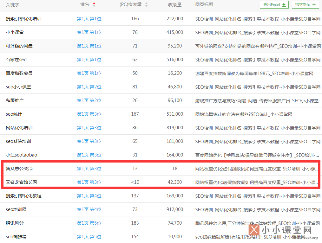The width and height of the screenshot is (322, 243).
Task: Open rank link for 腾讯风铃
Action: pos(89,223)
